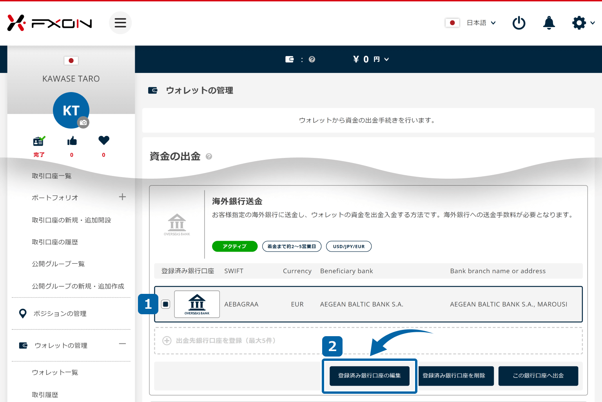Click 登録済み銀行口座を削除 button
602x402 pixels.
454,376
